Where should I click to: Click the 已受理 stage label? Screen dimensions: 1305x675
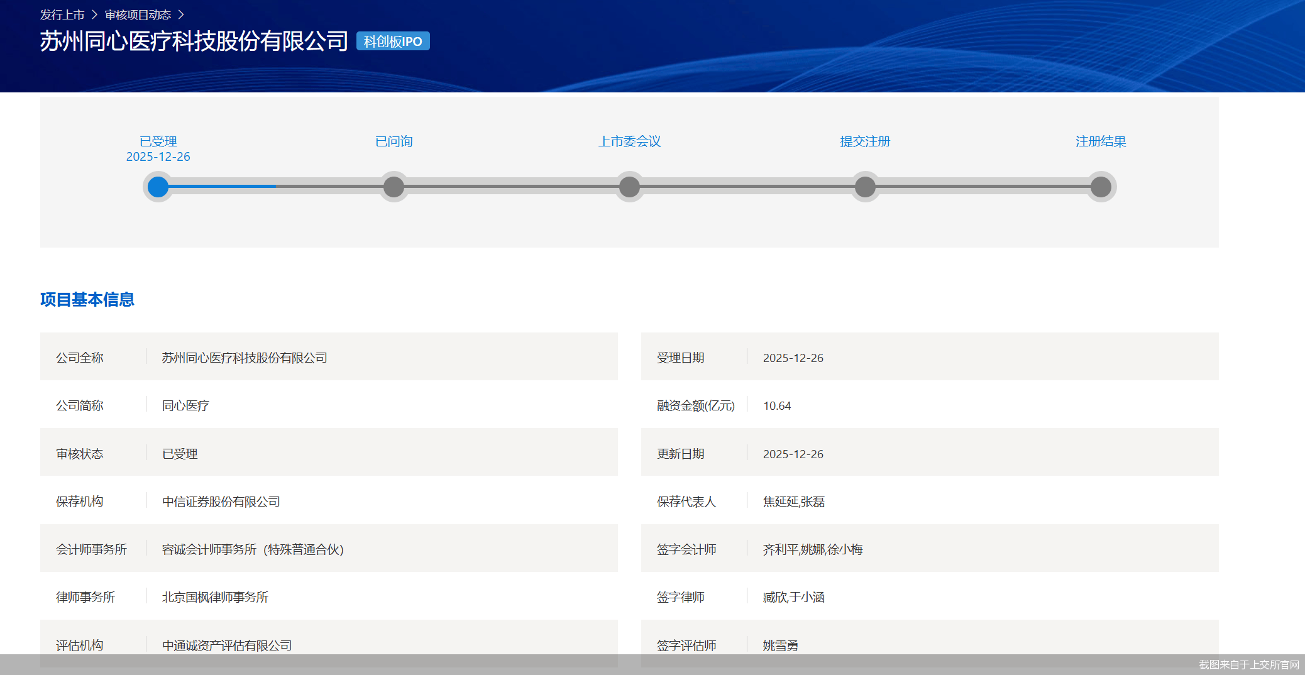tap(158, 141)
